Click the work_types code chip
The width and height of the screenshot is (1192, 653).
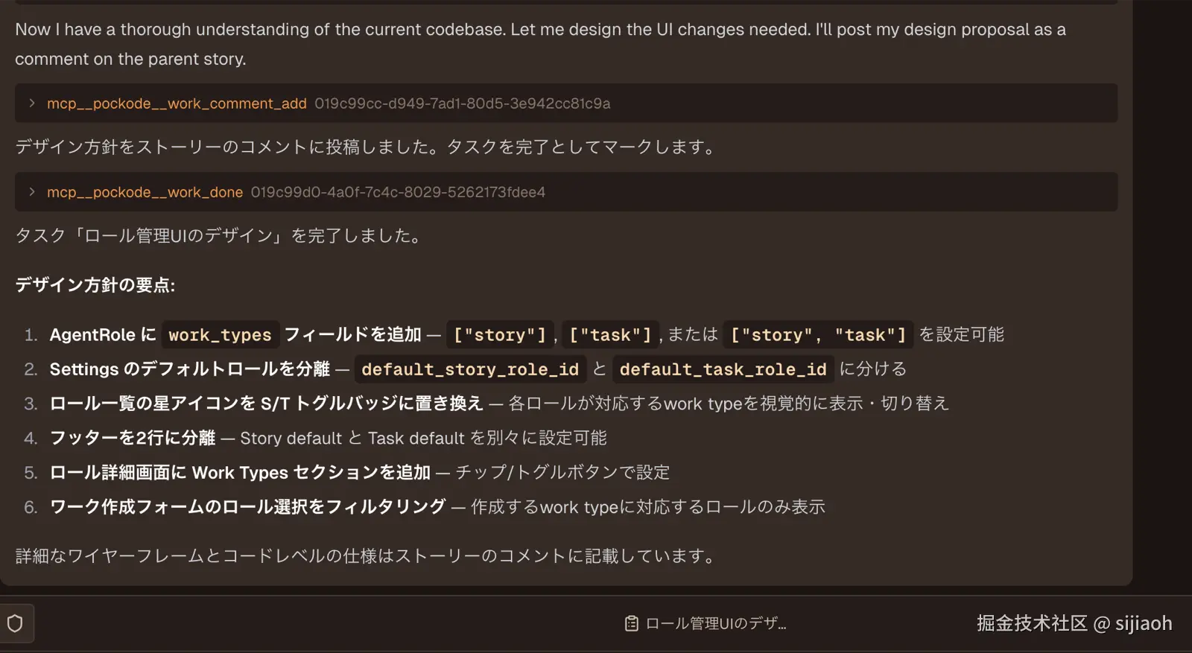point(220,334)
